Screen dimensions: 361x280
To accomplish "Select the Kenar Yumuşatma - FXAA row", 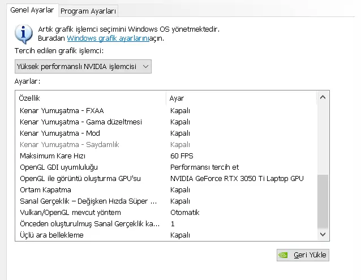I will point(166,111).
